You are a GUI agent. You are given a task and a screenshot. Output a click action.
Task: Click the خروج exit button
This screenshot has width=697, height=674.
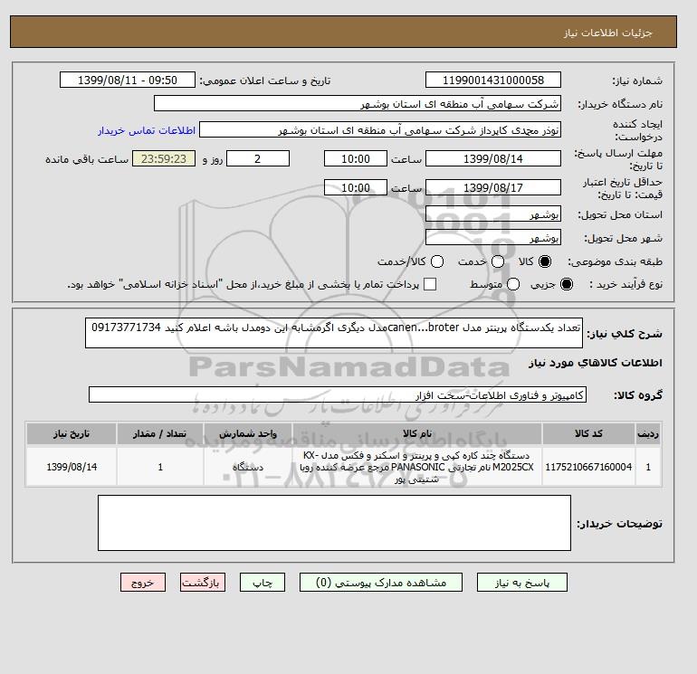pyautogui.click(x=143, y=582)
